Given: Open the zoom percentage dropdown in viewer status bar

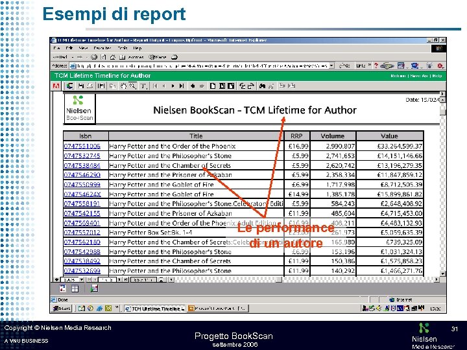Looking at the screenshot, I should tap(82, 279).
